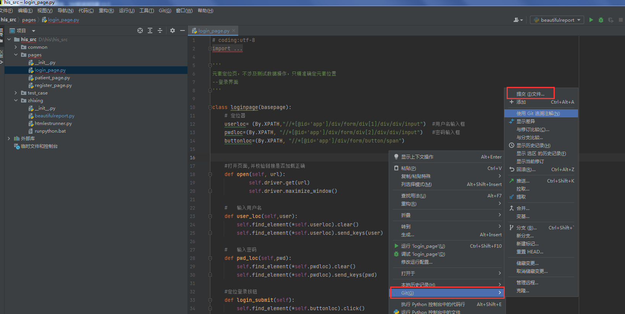Choose 显示上下文操作 in context menu
625x314 pixels.
447,157
